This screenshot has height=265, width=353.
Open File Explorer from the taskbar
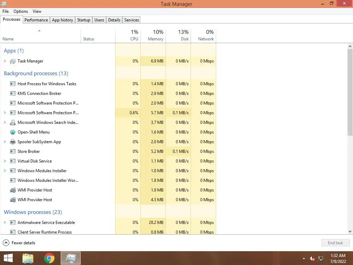28,258
